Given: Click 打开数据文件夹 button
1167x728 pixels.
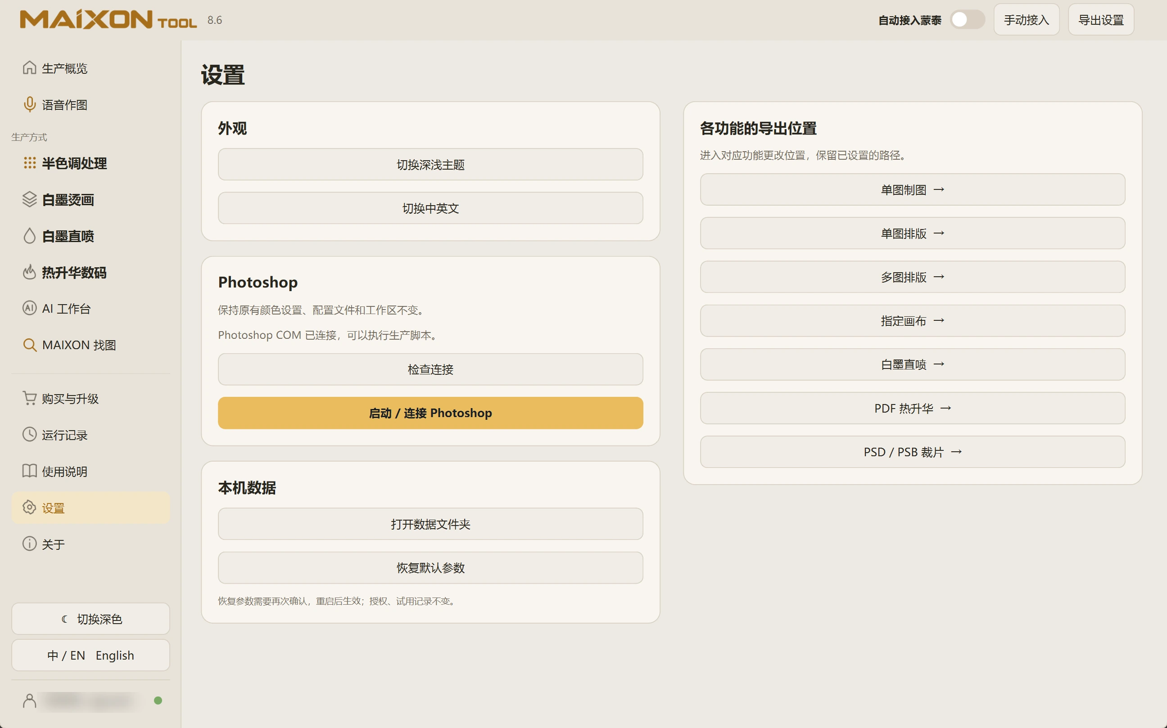Looking at the screenshot, I should coord(430,524).
